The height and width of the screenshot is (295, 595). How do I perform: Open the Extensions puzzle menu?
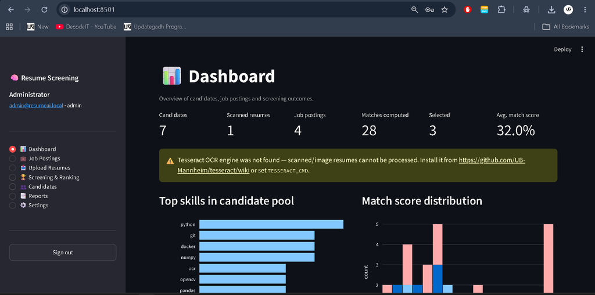[501, 10]
